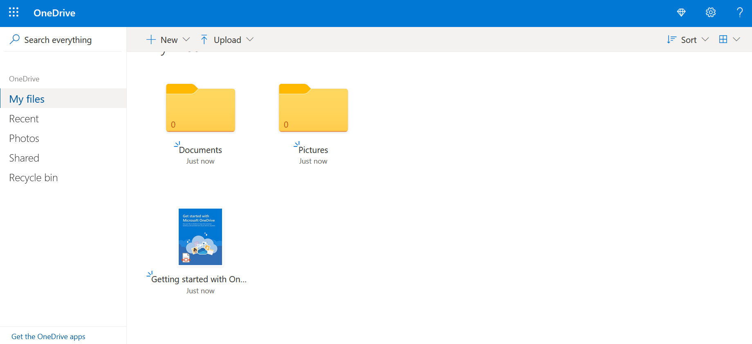
Task: Click Just now under Getting started file
Action: tap(200, 291)
